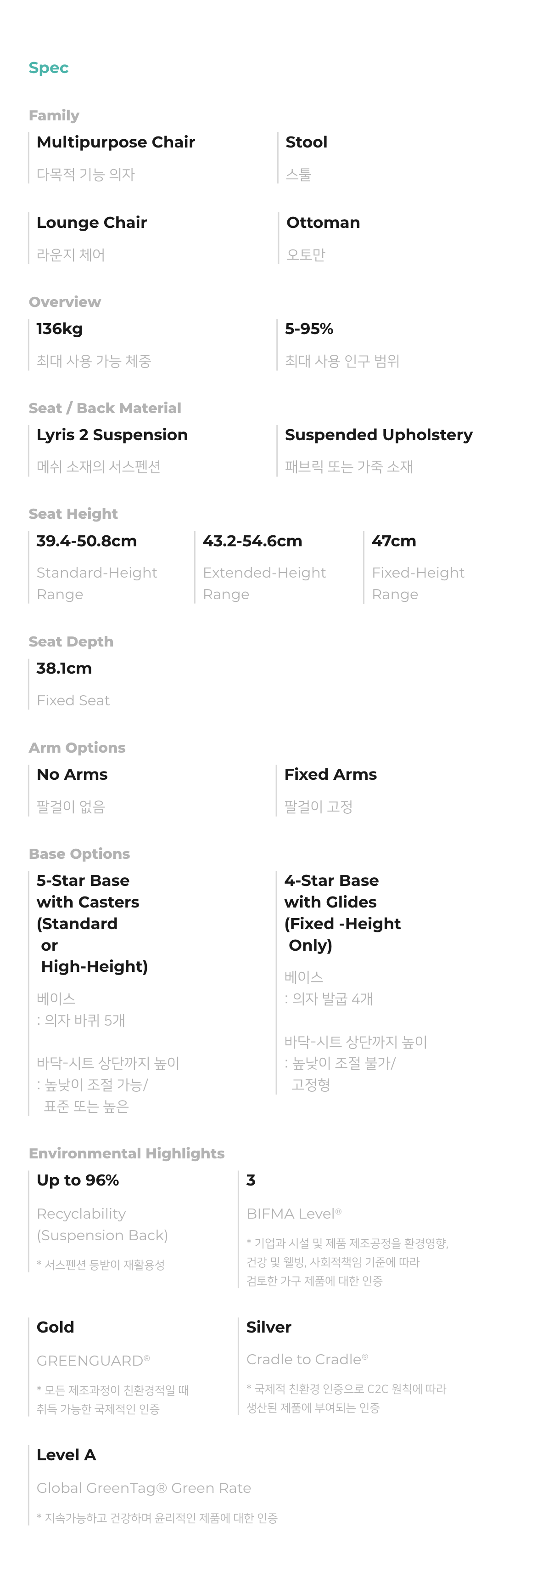
Task: Click the 39.4-50.8cm seat height value
Action: 86,541
